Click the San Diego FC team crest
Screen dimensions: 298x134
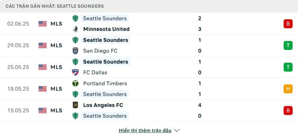[76, 51]
